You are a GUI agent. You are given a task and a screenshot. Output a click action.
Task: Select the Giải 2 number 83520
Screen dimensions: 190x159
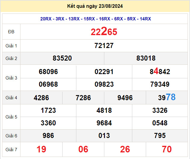pos(62,58)
